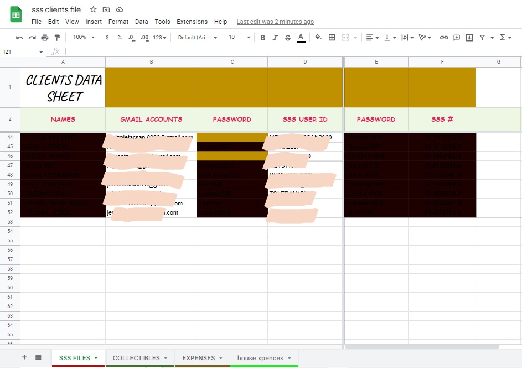Open the zoom 100% dropdown
Image resolution: width=522 pixels, height=368 pixels.
[x=84, y=37]
